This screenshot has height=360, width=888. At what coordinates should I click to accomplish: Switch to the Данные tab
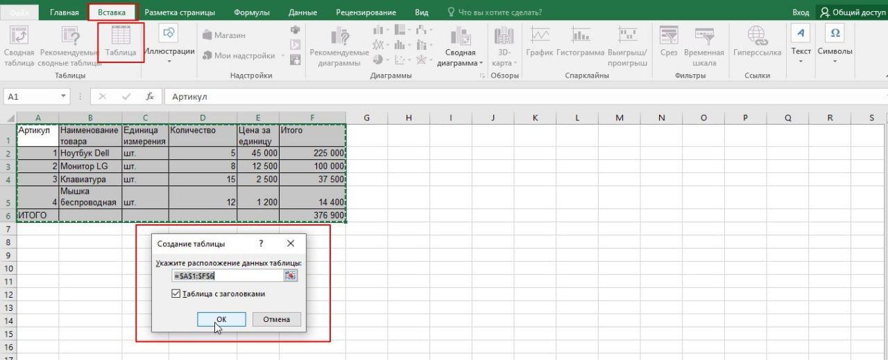coord(302,12)
